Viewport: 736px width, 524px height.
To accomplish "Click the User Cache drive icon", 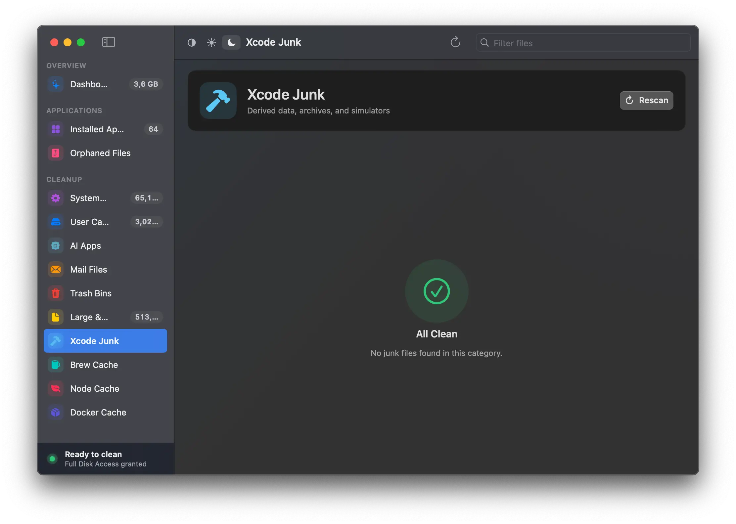I will click(x=56, y=222).
